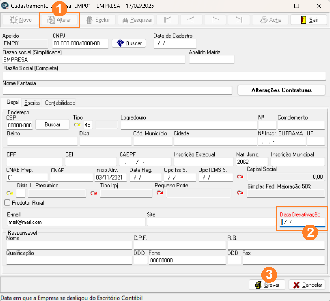The width and height of the screenshot is (330, 301).
Task: Open Pesquisar binoculars search
Action: click(136, 20)
